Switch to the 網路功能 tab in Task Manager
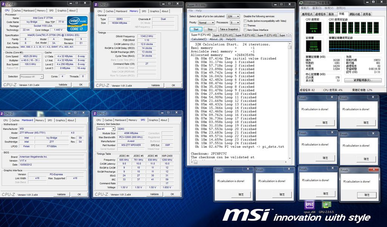Image resolution: width=387 pixels, height=227 pixels. [354, 14]
